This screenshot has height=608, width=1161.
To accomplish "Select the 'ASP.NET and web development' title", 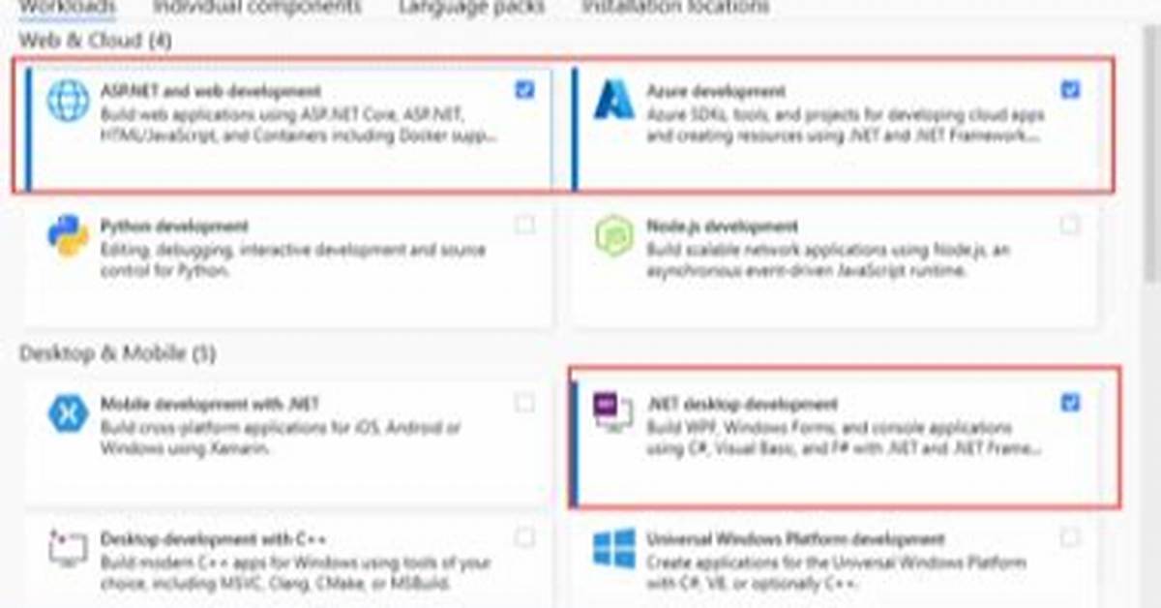I will point(210,91).
